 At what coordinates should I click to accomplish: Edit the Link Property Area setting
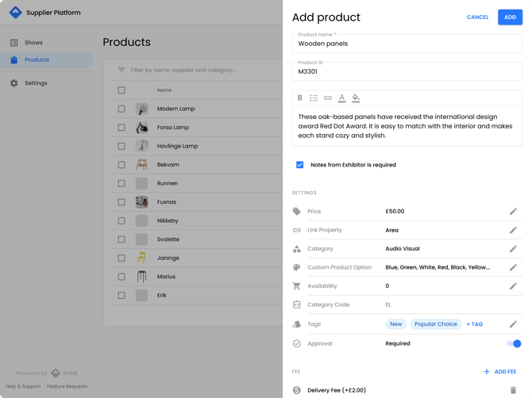(x=513, y=230)
